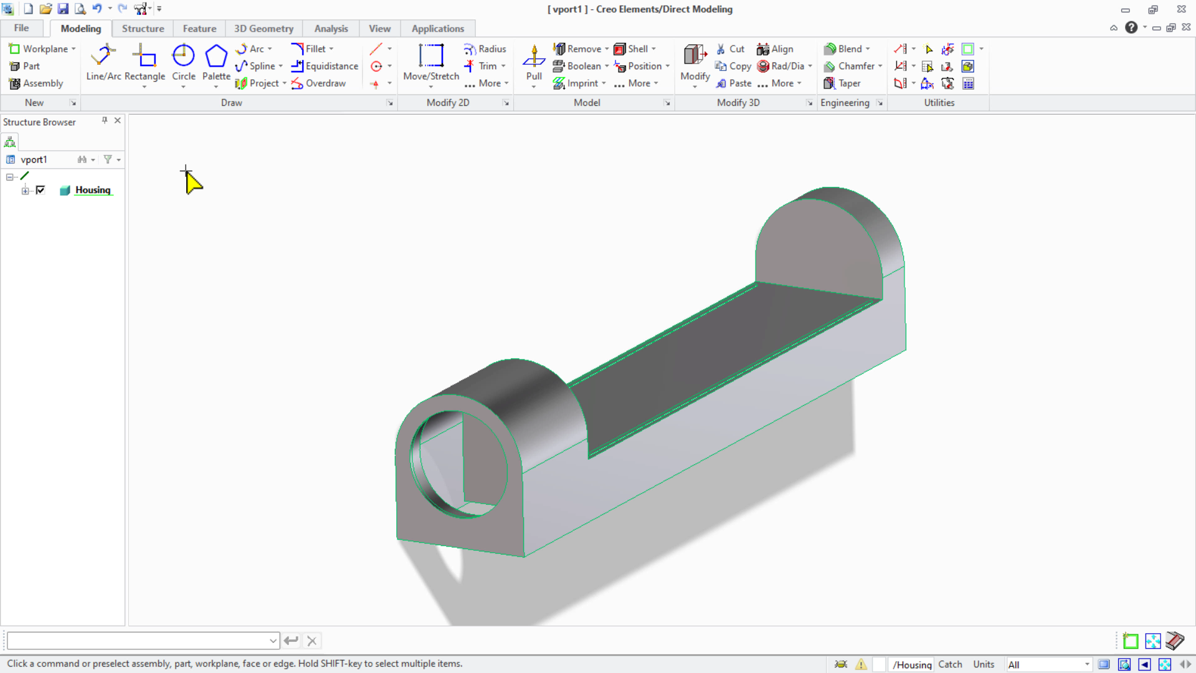Click the Imprint tool
The image size is (1196, 673).
(x=576, y=83)
